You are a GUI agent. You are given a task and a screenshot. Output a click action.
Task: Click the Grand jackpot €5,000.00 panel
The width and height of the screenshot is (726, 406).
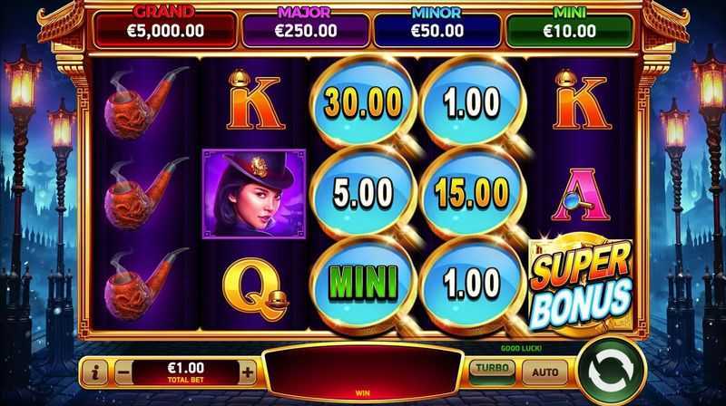[165, 29]
